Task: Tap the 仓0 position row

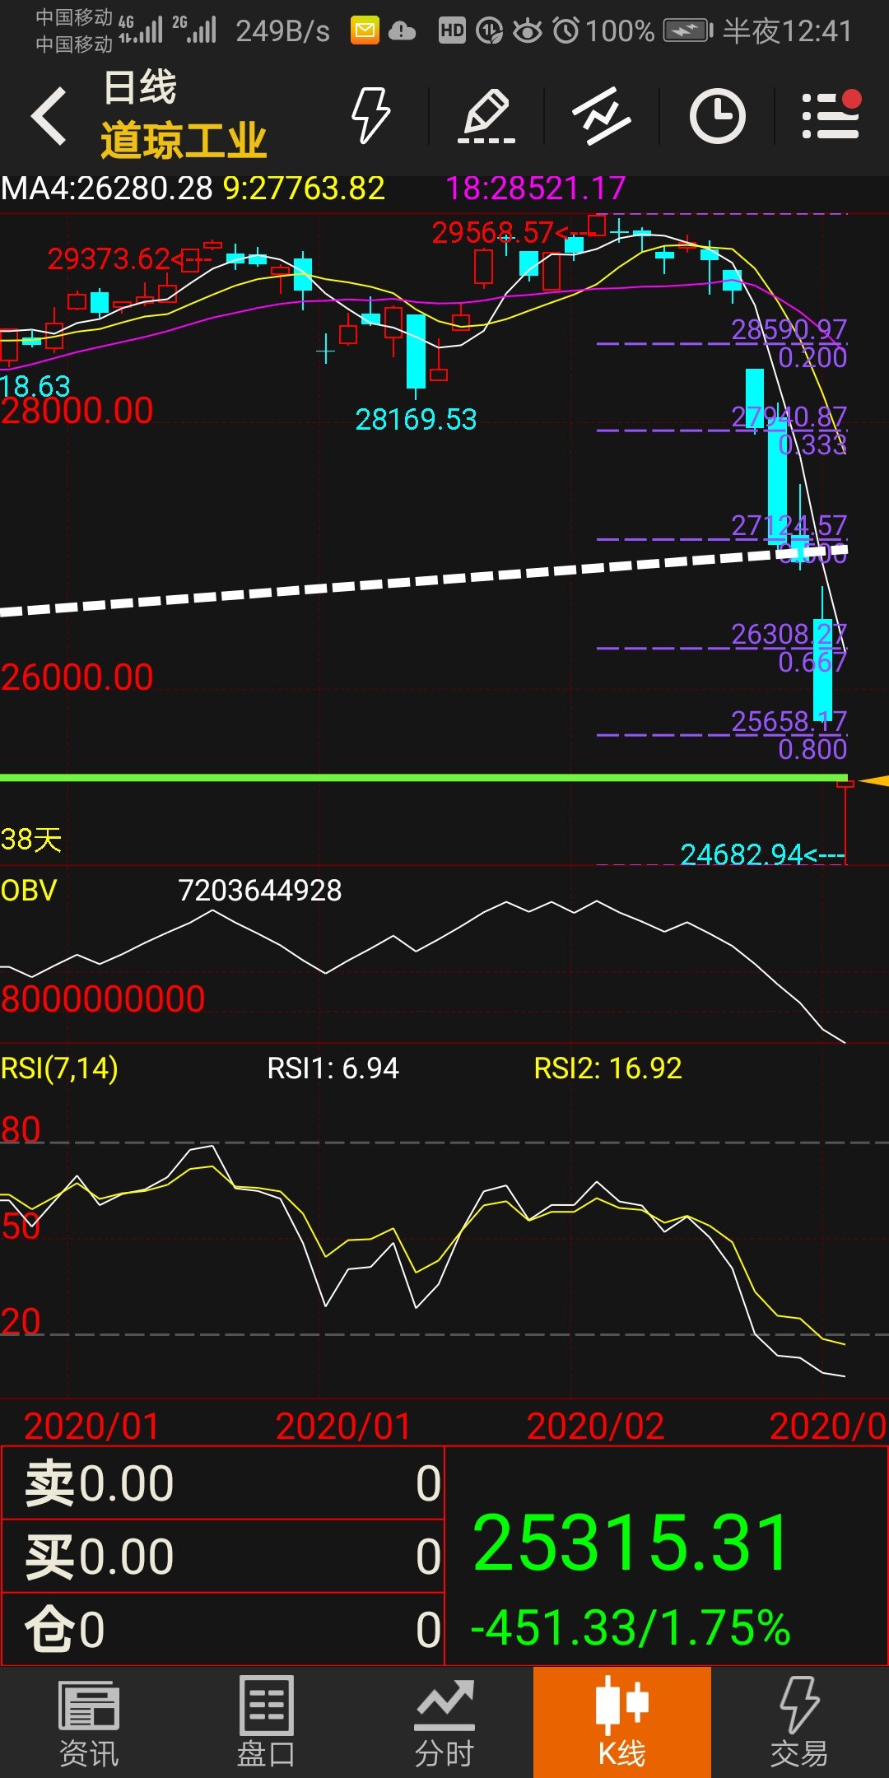Action: coord(222,1629)
